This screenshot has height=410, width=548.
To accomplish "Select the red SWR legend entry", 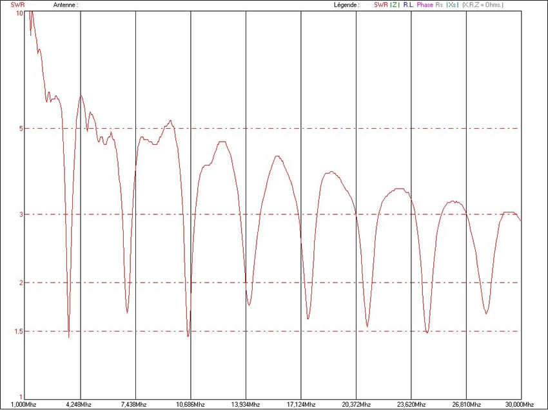I will point(380,5).
